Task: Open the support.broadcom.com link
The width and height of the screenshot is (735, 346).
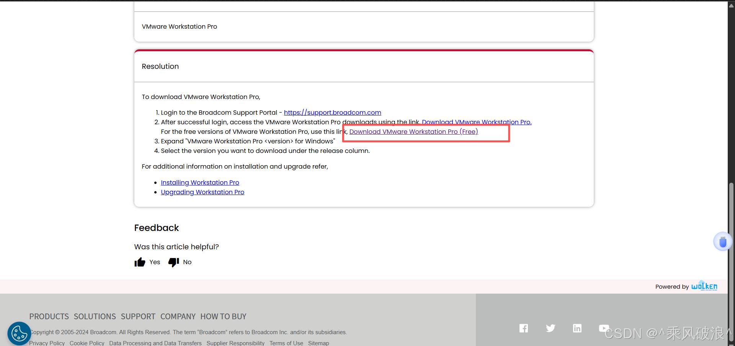Action: [332, 112]
